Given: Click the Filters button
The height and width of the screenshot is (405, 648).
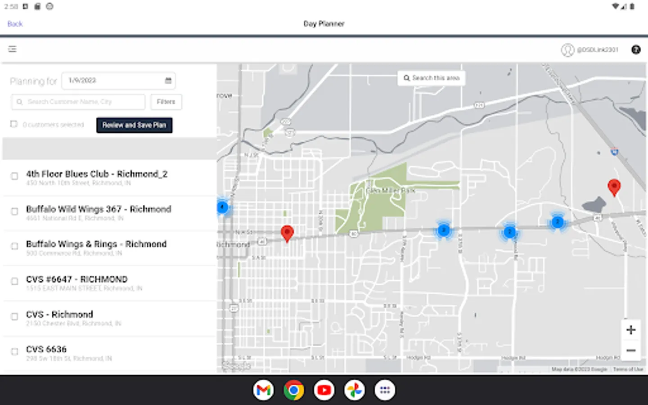Looking at the screenshot, I should point(166,102).
